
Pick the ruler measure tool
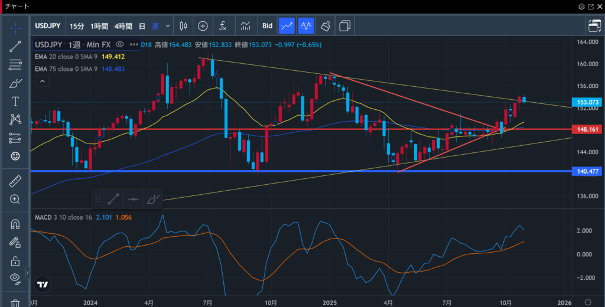point(15,181)
